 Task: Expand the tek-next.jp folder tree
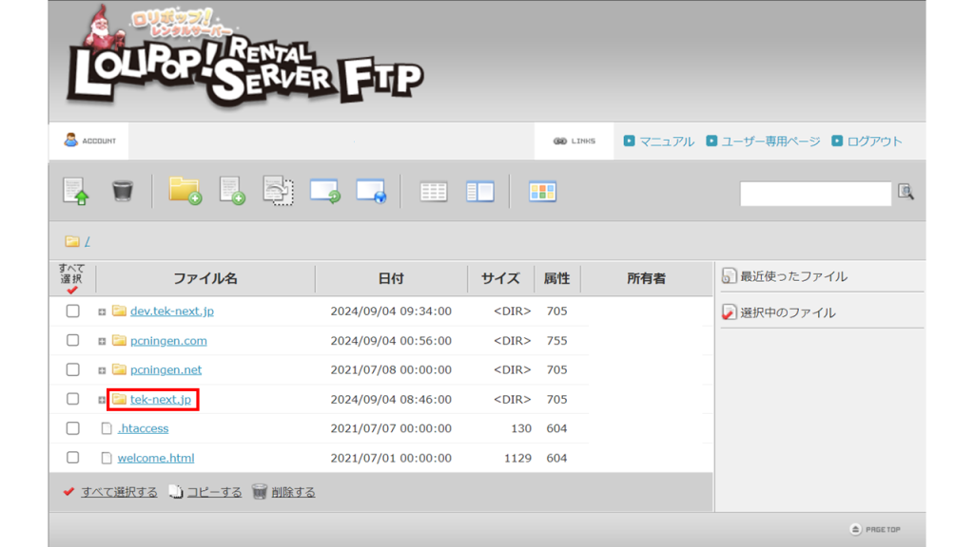103,399
